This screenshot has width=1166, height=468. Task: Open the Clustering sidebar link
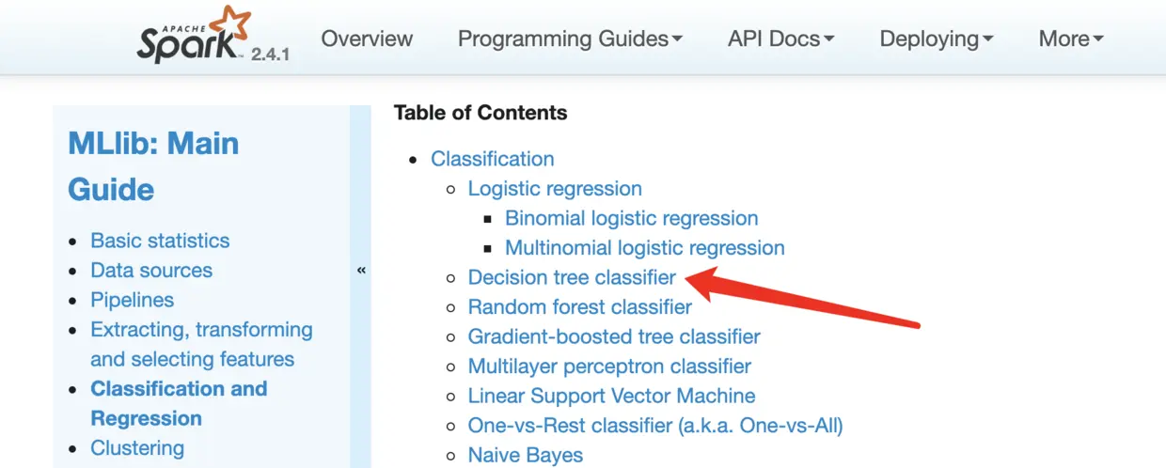pyautogui.click(x=137, y=447)
